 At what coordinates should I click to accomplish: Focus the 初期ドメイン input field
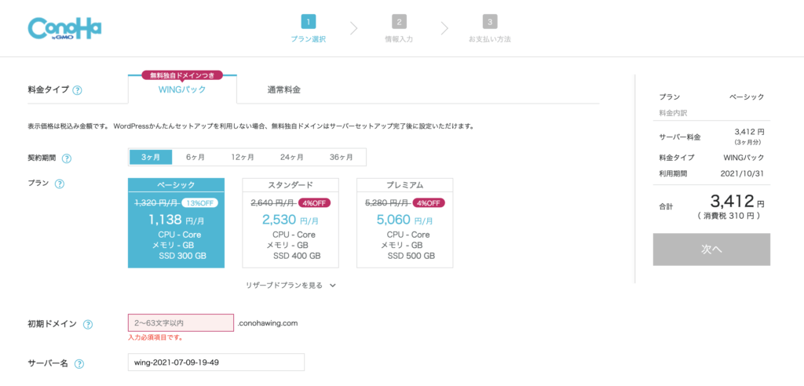pos(181,323)
